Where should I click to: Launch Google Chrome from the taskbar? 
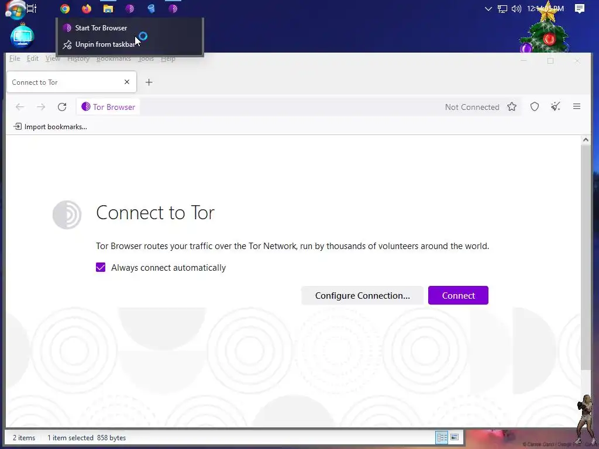tap(65, 8)
